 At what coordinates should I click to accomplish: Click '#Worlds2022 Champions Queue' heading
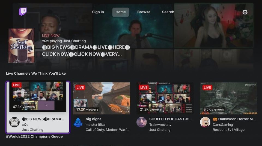click(x=34, y=136)
